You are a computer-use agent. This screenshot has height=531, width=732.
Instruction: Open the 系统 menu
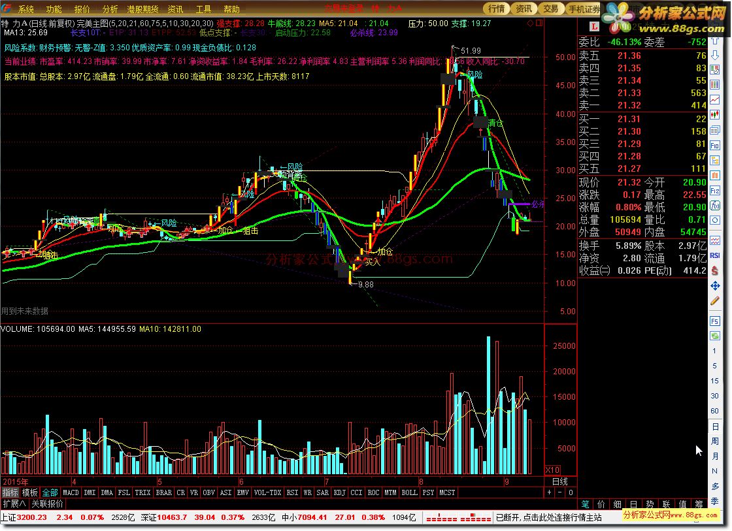(x=25, y=9)
